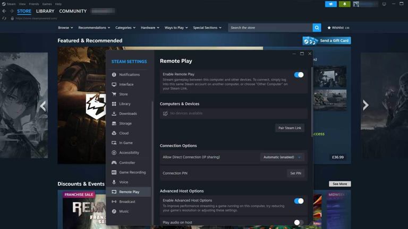Expand the Categories menu
This screenshot has width=408, height=229.
125,28
